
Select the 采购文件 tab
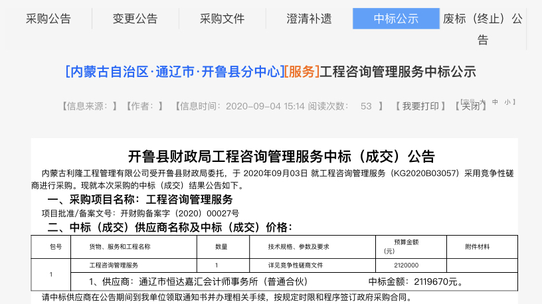(222, 19)
